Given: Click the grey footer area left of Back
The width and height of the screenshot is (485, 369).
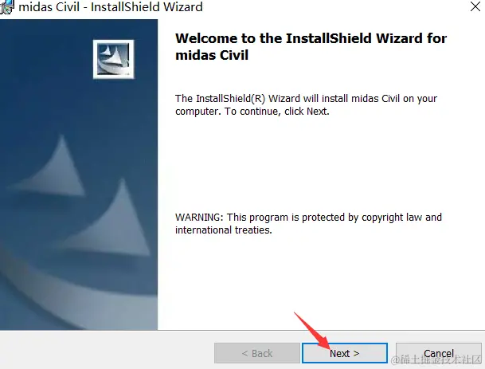Looking at the screenshot, I should pos(107,350).
